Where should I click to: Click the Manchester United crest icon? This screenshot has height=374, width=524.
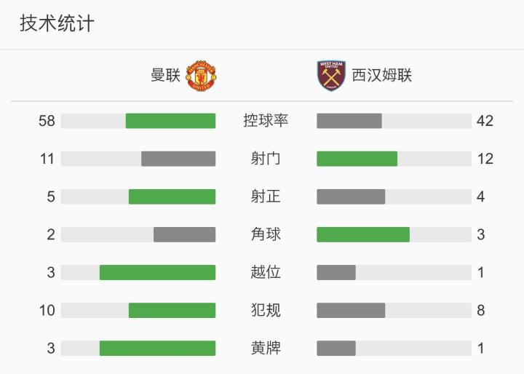(201, 76)
